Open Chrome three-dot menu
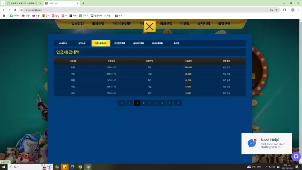302x170 pixels. [298, 10]
